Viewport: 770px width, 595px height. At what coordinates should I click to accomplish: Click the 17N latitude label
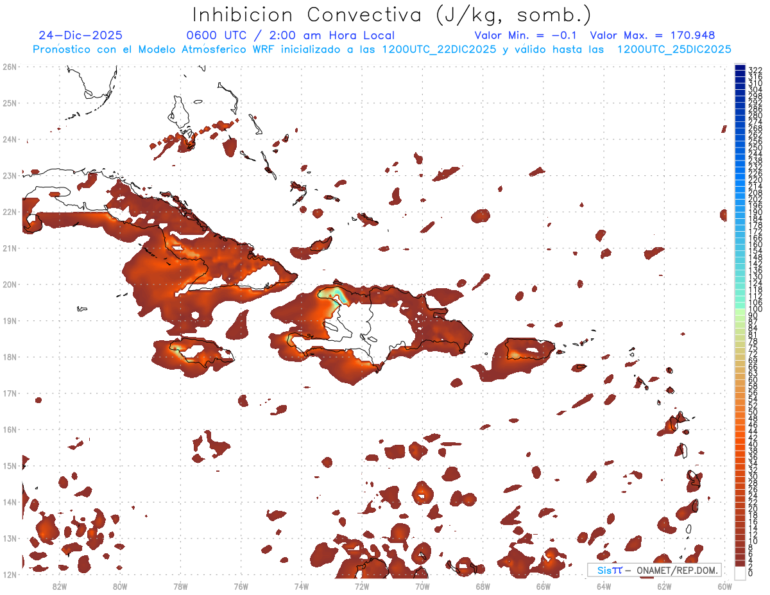click(10, 393)
